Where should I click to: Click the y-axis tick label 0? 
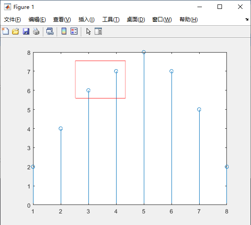tap(29, 206)
